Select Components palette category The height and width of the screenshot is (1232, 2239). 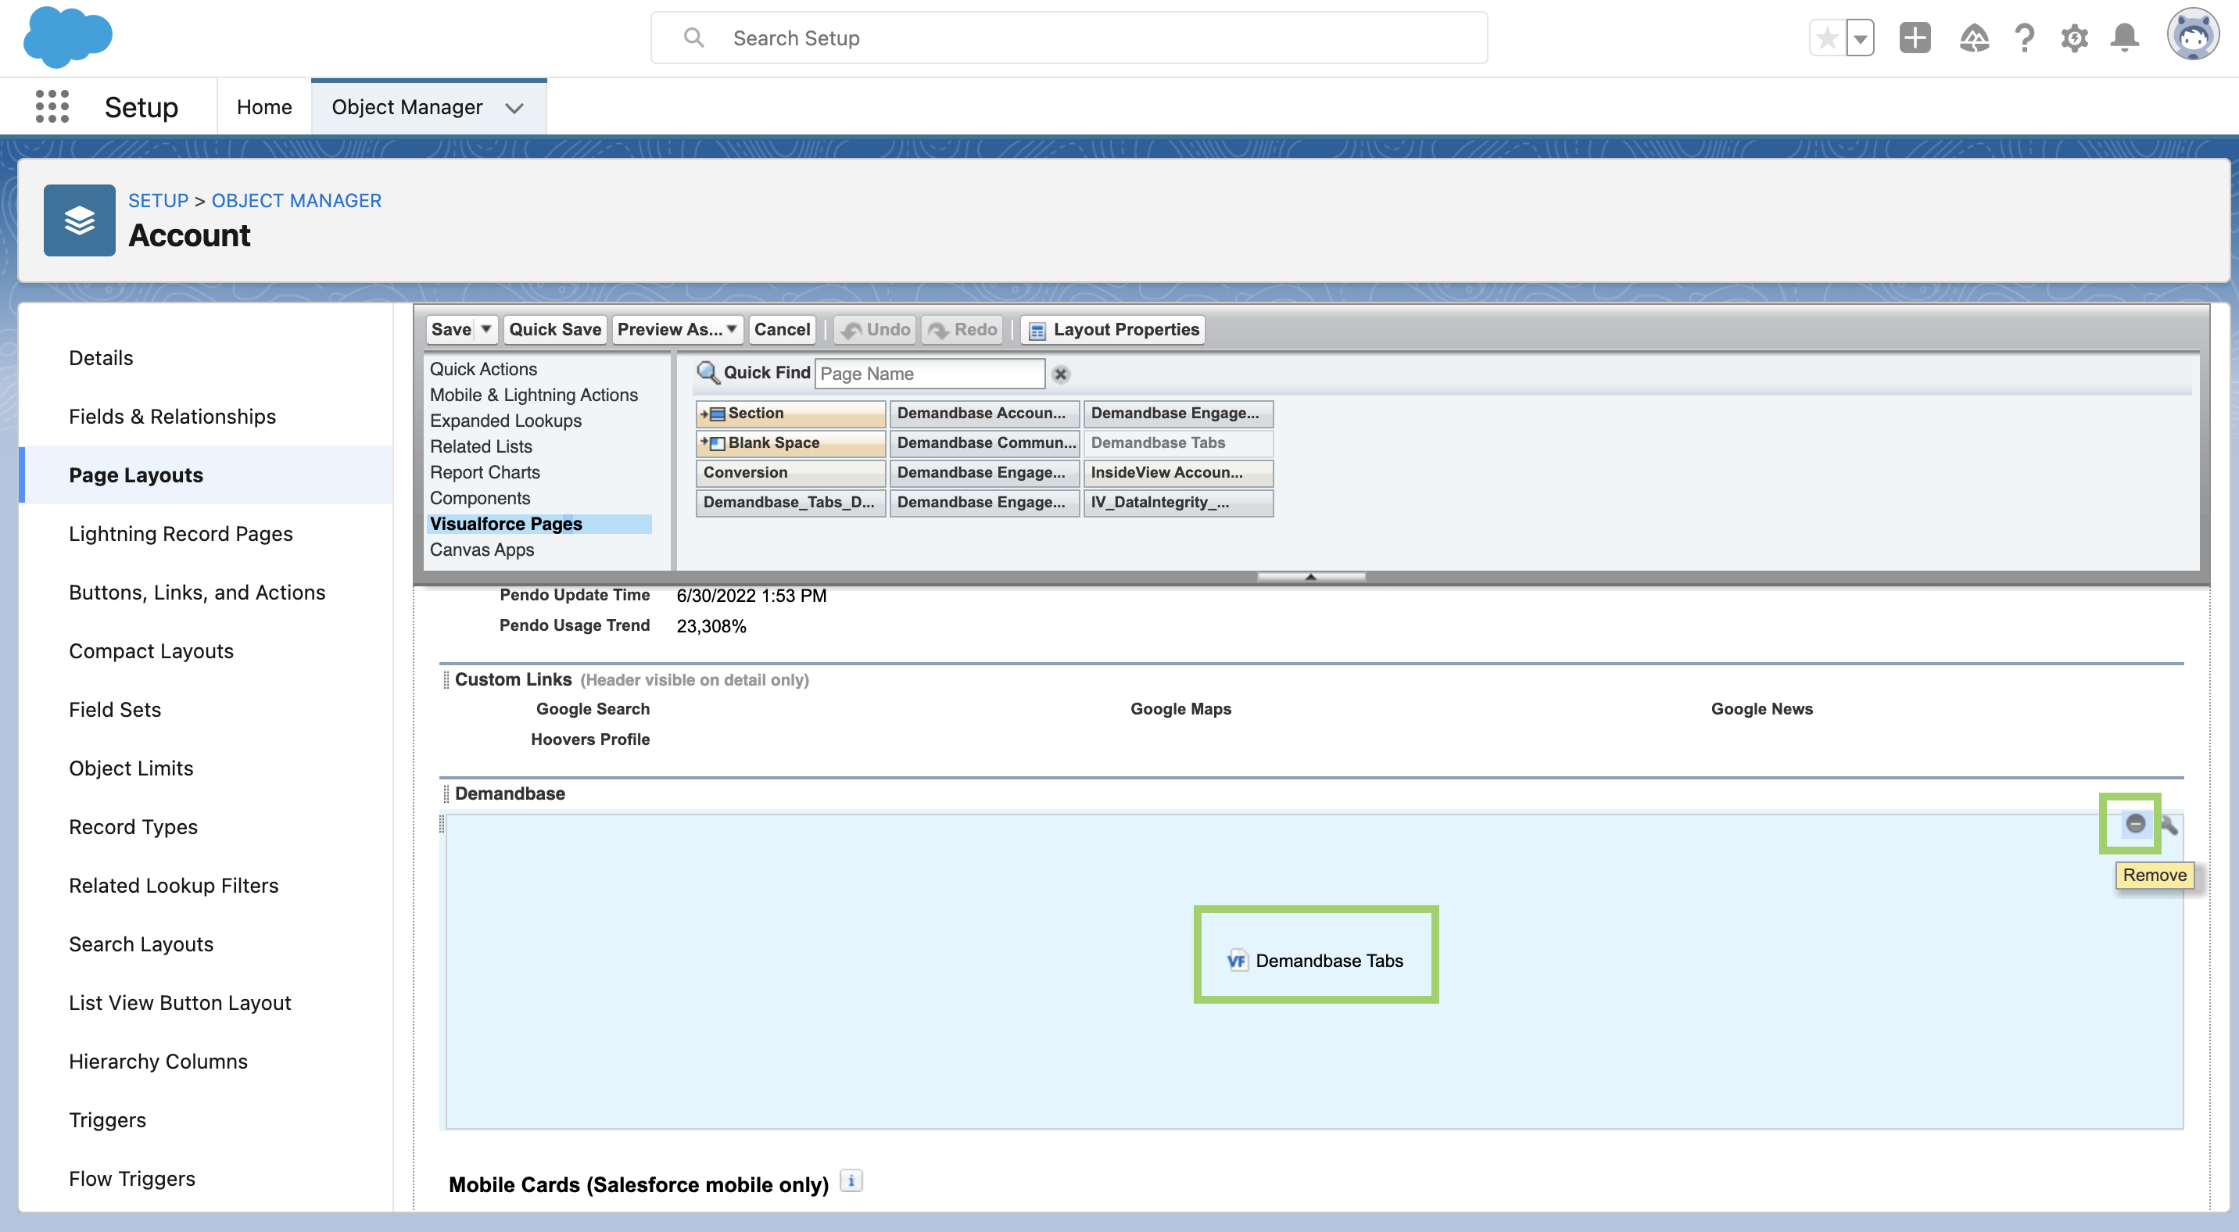[x=480, y=499]
